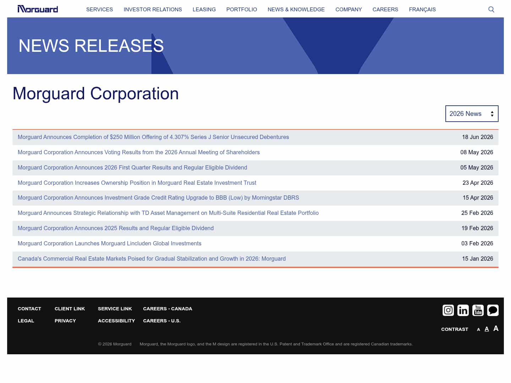Image resolution: width=511 pixels, height=383 pixels.
Task: Open the $250 Million Series J Debentures release
Action: click(x=153, y=137)
